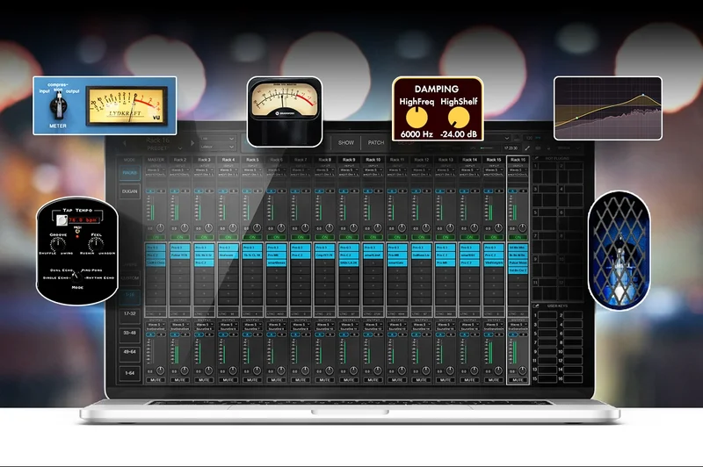Click User Key 1 slot
Screen dimensions: 703x467
tap(547, 315)
